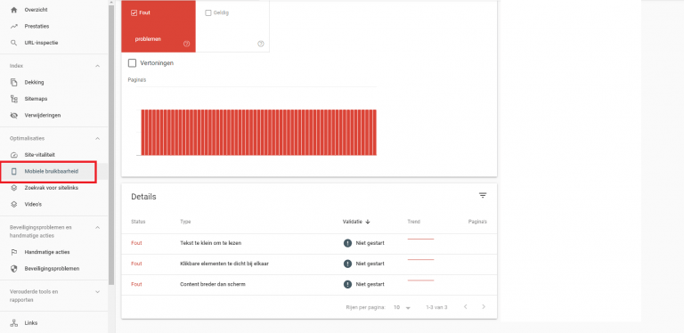Open Tekst te klein om te lezen issue

[211, 243]
